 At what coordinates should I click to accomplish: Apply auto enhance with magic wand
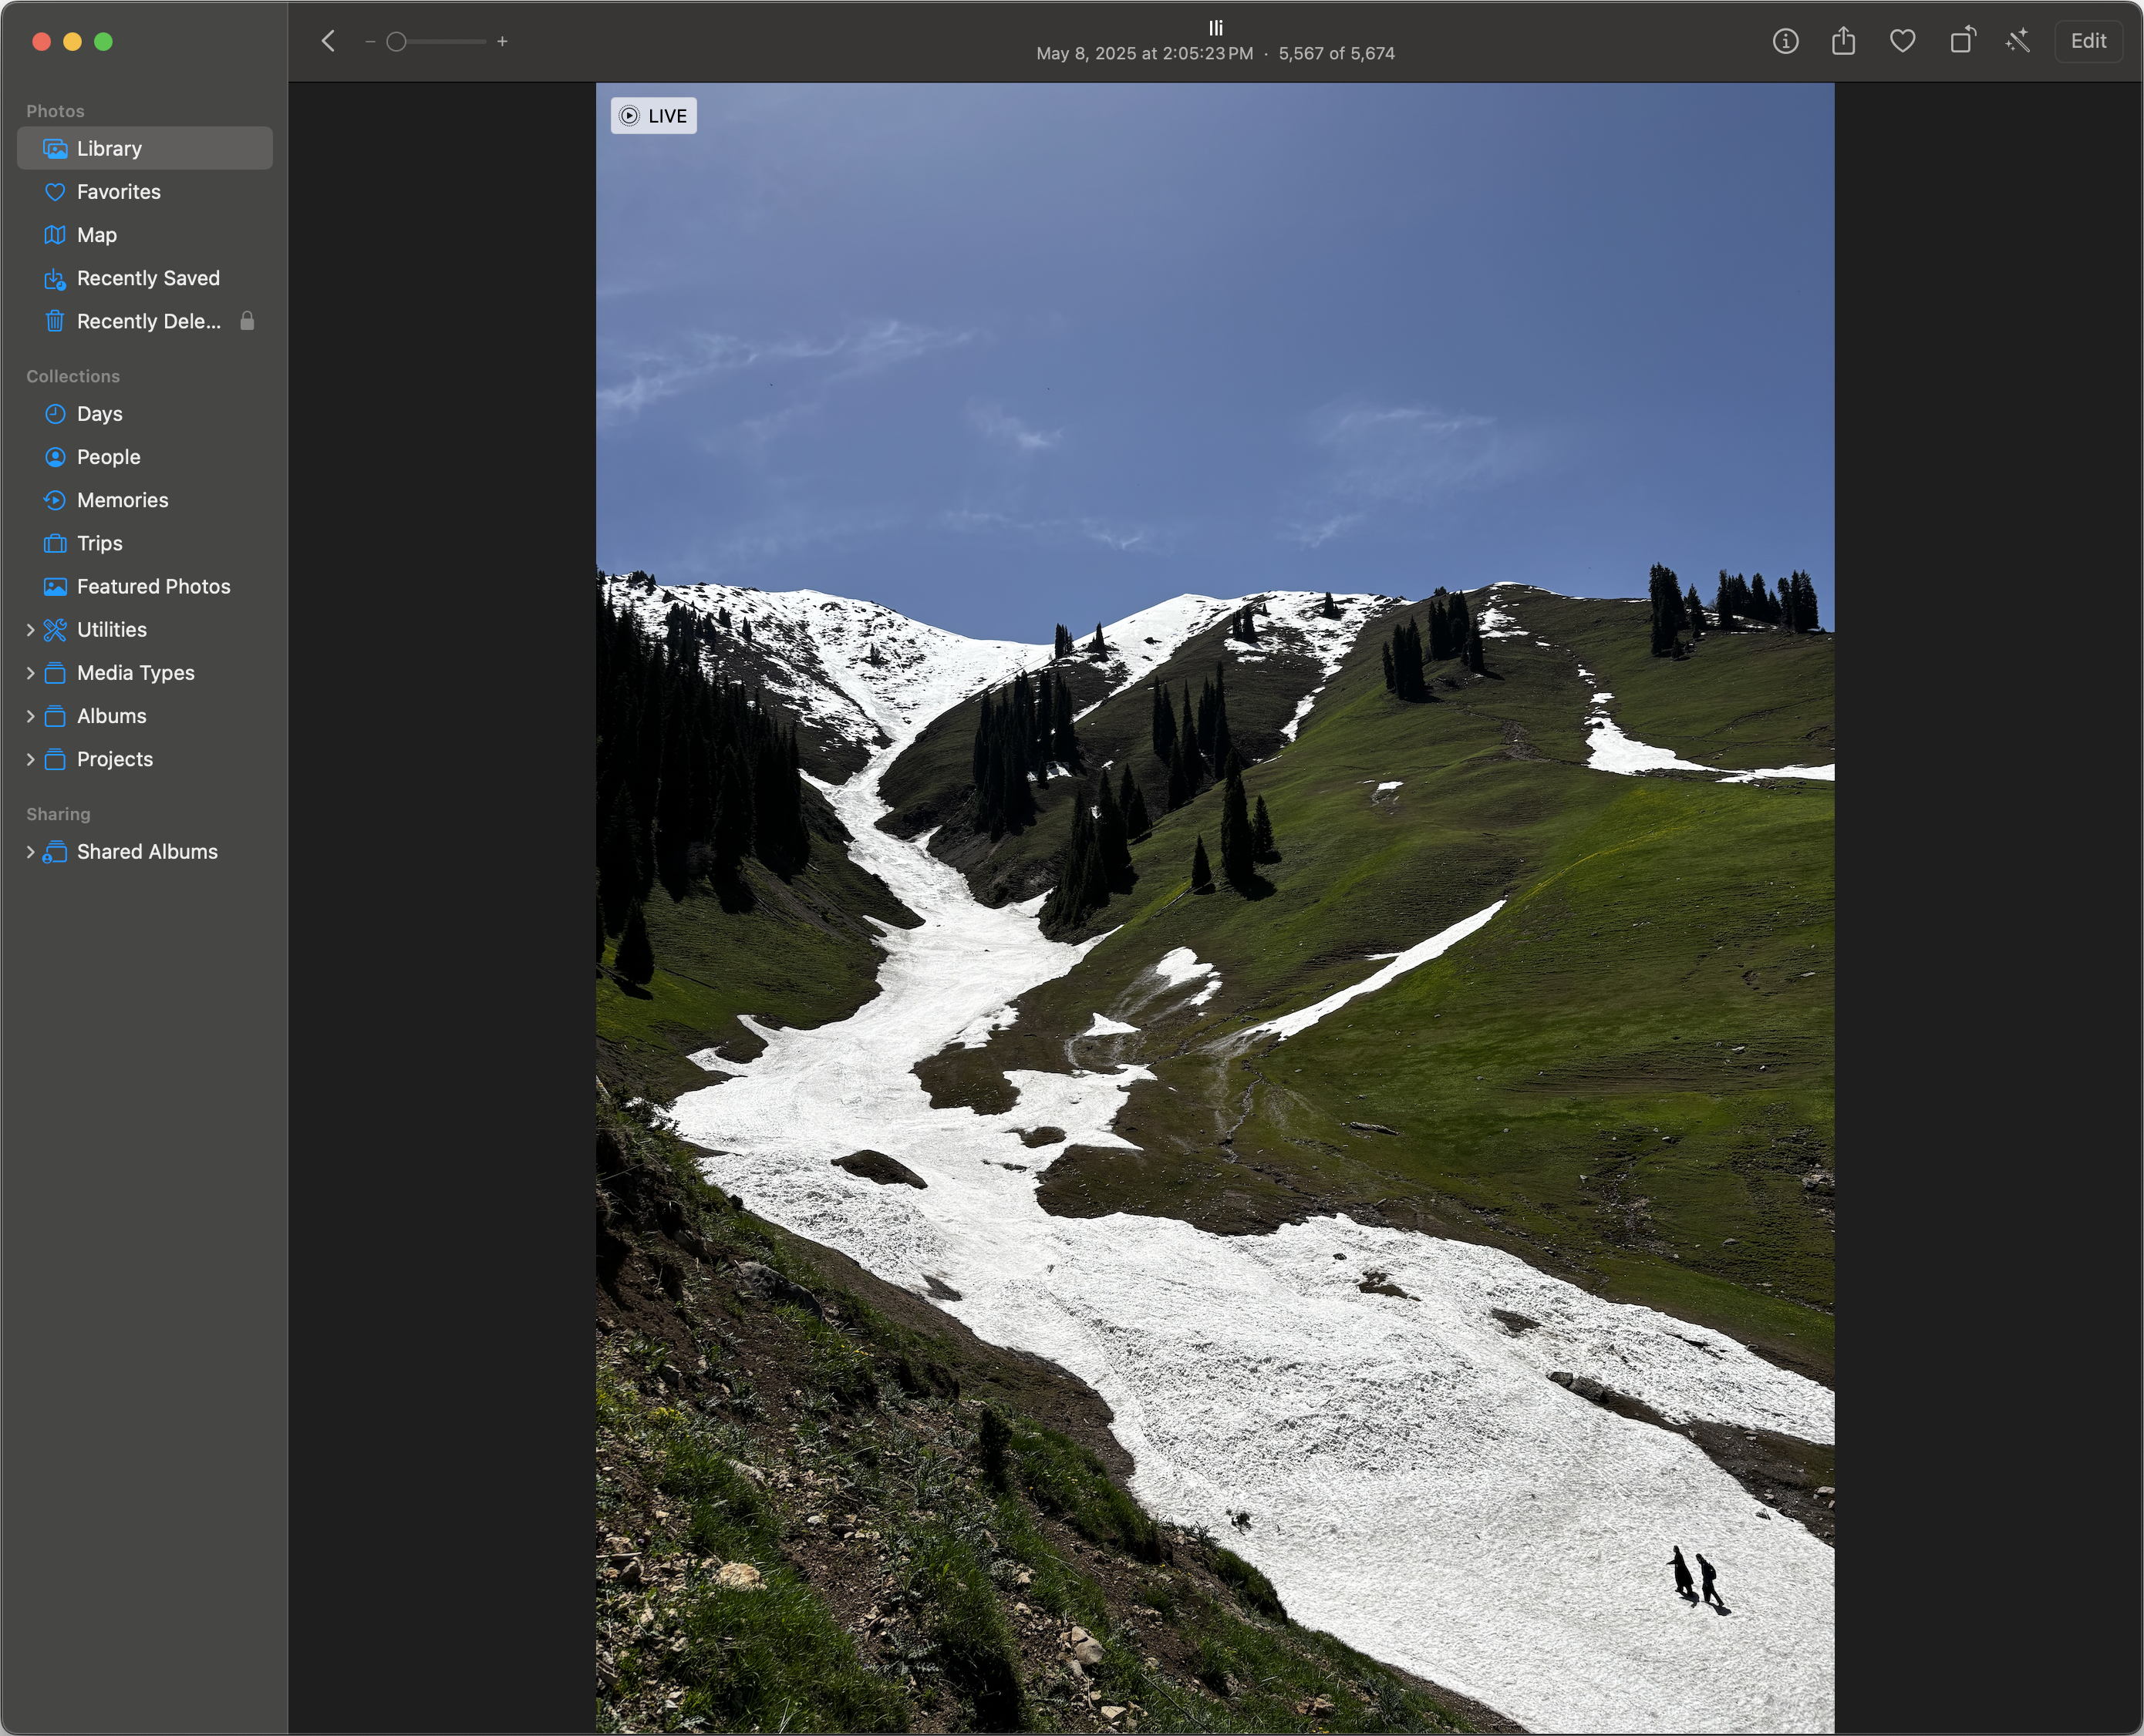(2018, 41)
